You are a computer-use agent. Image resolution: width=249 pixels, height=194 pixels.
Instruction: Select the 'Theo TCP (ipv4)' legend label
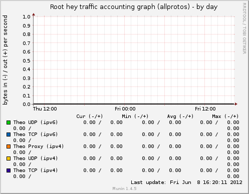[x=36, y=170]
